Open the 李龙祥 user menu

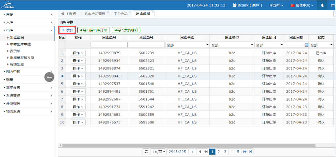[x=276, y=5]
